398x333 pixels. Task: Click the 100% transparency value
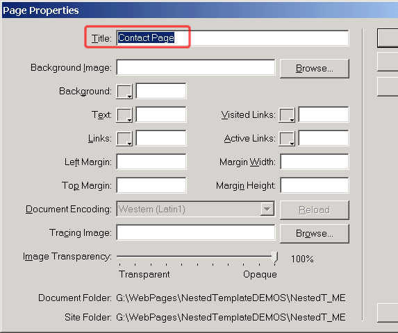click(x=302, y=259)
